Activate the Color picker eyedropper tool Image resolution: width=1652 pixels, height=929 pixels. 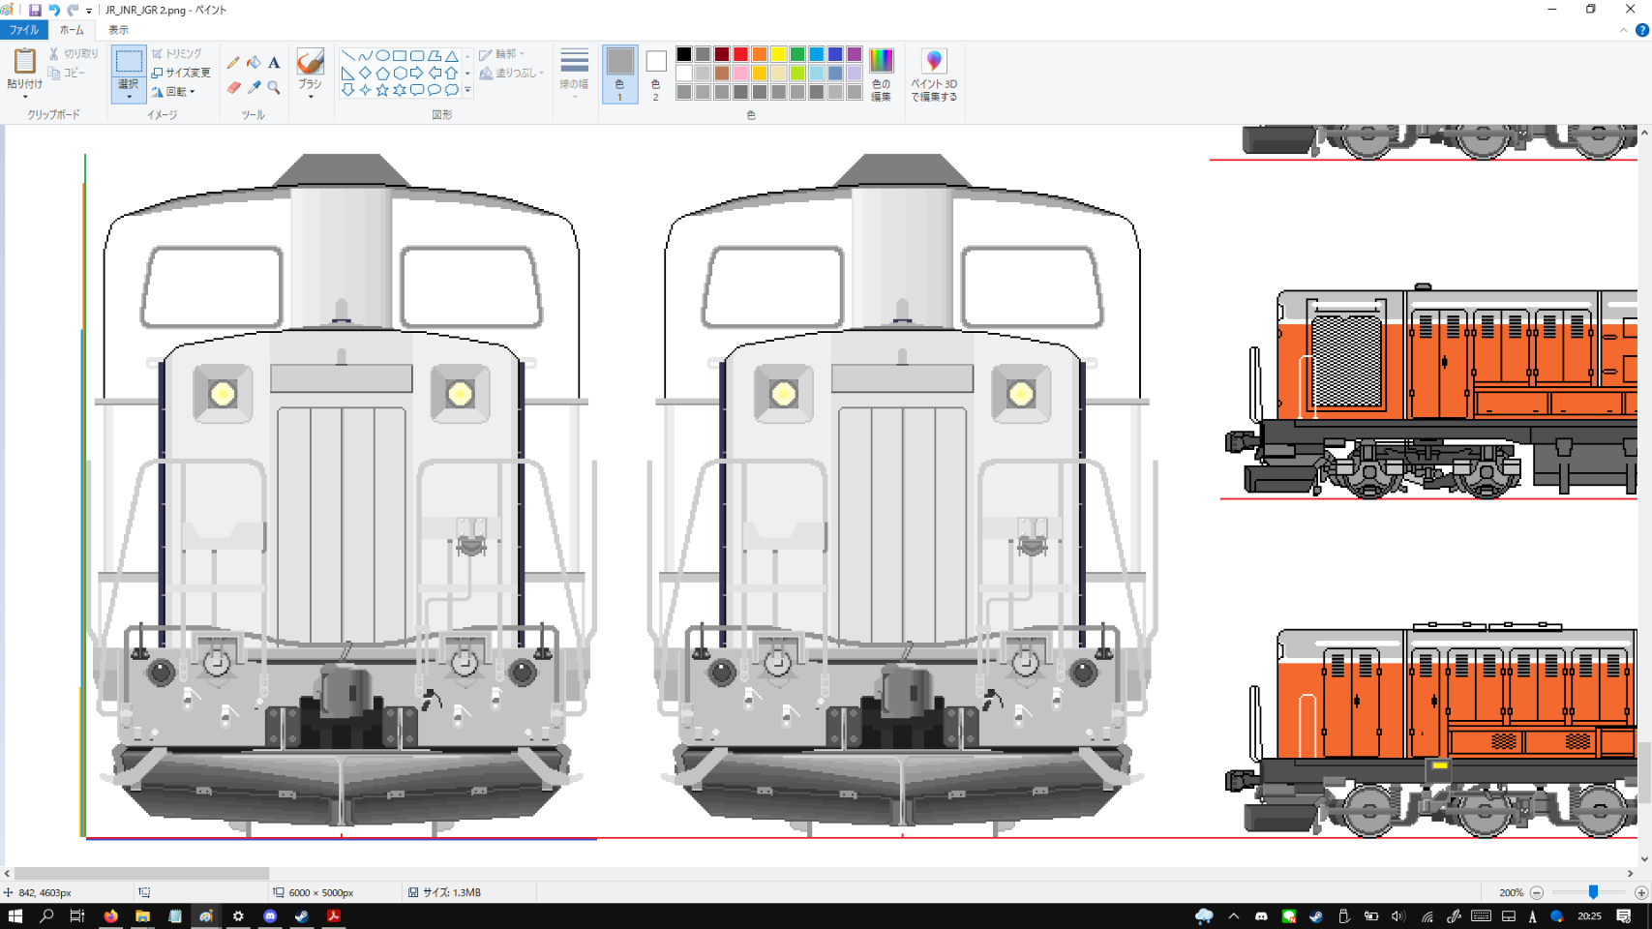pyautogui.click(x=254, y=88)
